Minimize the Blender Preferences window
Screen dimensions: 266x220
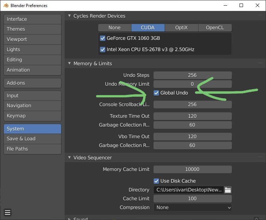click(x=225, y=5)
